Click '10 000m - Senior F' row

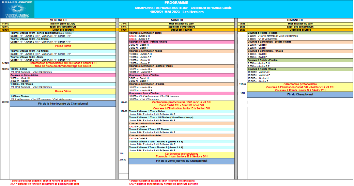click(x=300, y=81)
